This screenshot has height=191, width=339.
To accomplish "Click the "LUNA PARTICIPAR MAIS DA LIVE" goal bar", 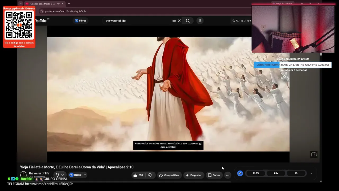I will [293, 65].
